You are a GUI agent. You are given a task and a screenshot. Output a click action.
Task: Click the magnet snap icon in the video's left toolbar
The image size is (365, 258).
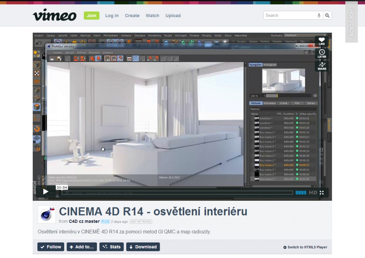pyautogui.click(x=37, y=128)
